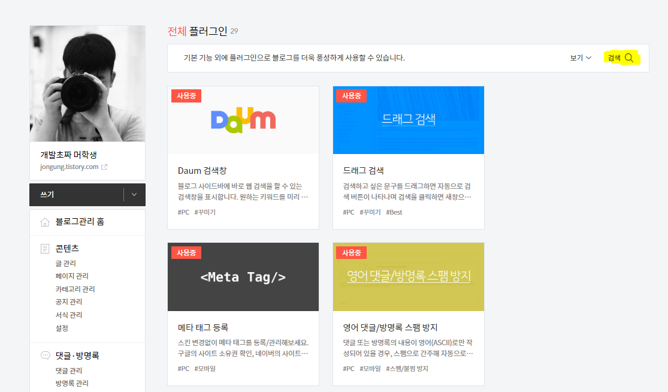Open 서식 관리 in the sidebar
Viewport: 668px width, 392px height.
click(x=68, y=315)
